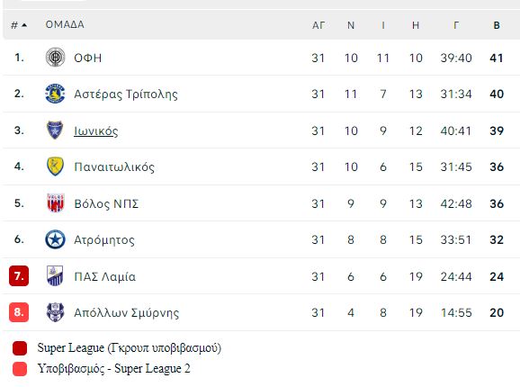Click the light red position 8 badge

coord(19,312)
